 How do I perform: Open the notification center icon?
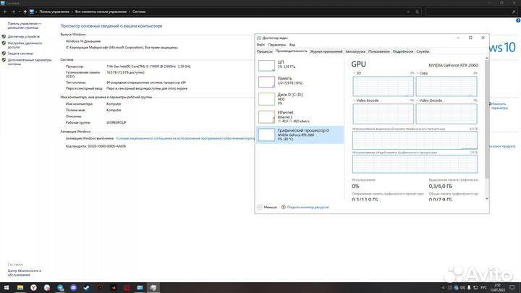(x=512, y=288)
